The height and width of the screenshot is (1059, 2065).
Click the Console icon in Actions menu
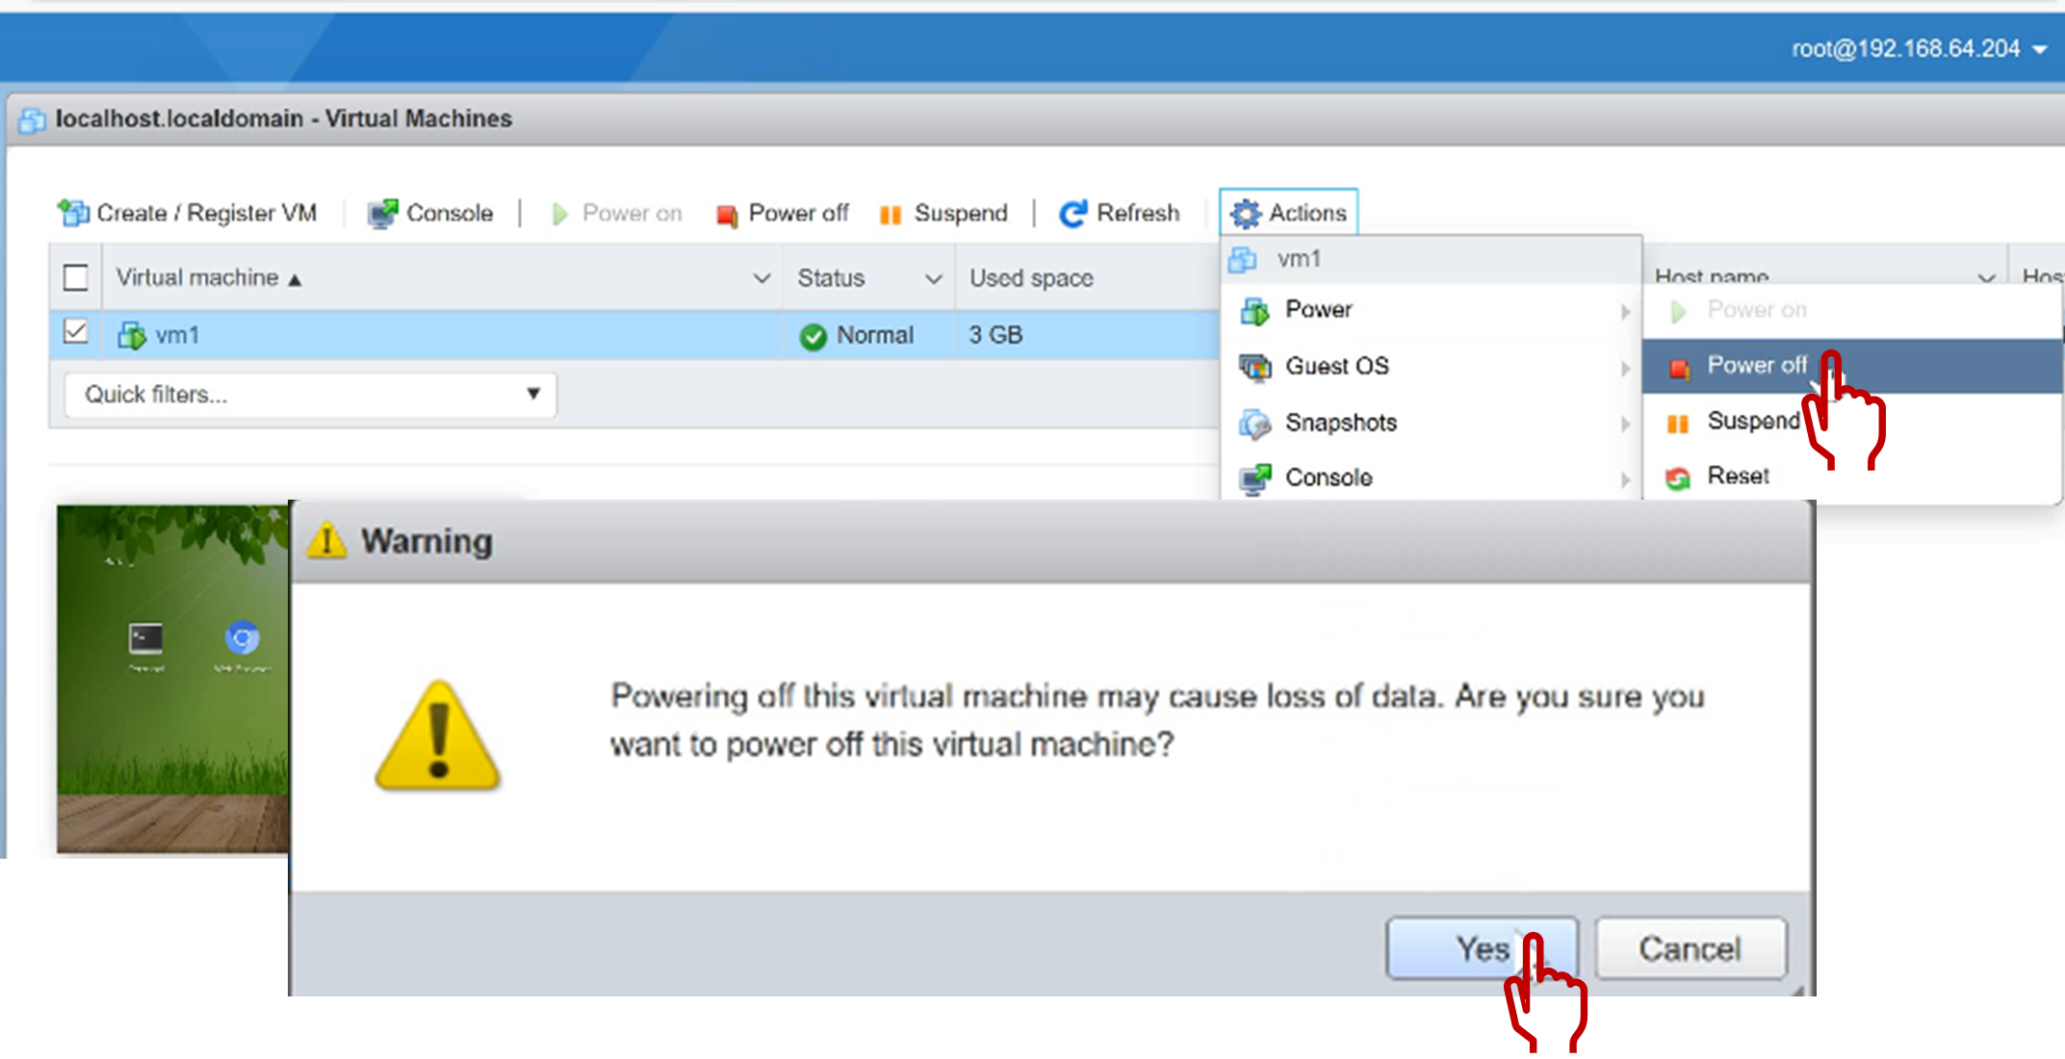(x=1254, y=478)
